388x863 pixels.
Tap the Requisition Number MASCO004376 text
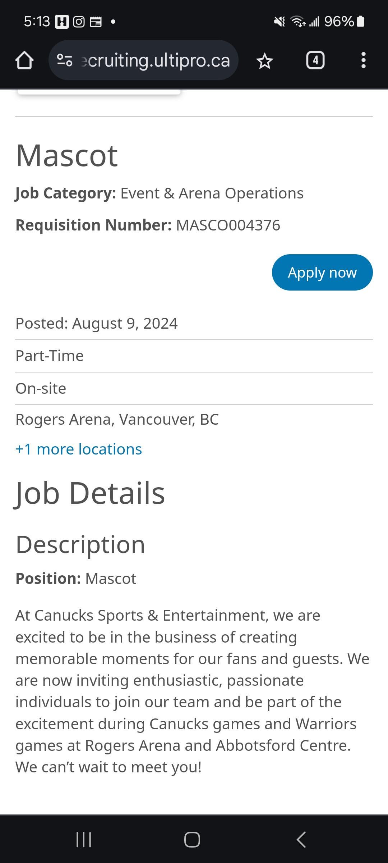[x=148, y=225]
